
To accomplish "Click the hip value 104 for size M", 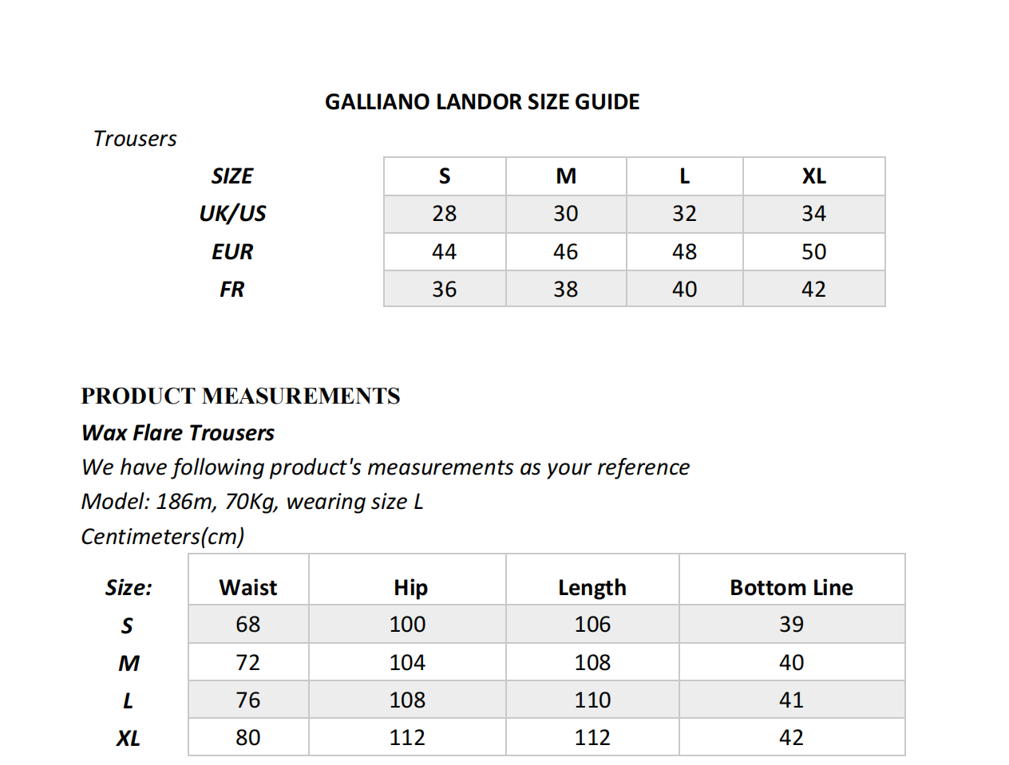I will pyautogui.click(x=407, y=663).
